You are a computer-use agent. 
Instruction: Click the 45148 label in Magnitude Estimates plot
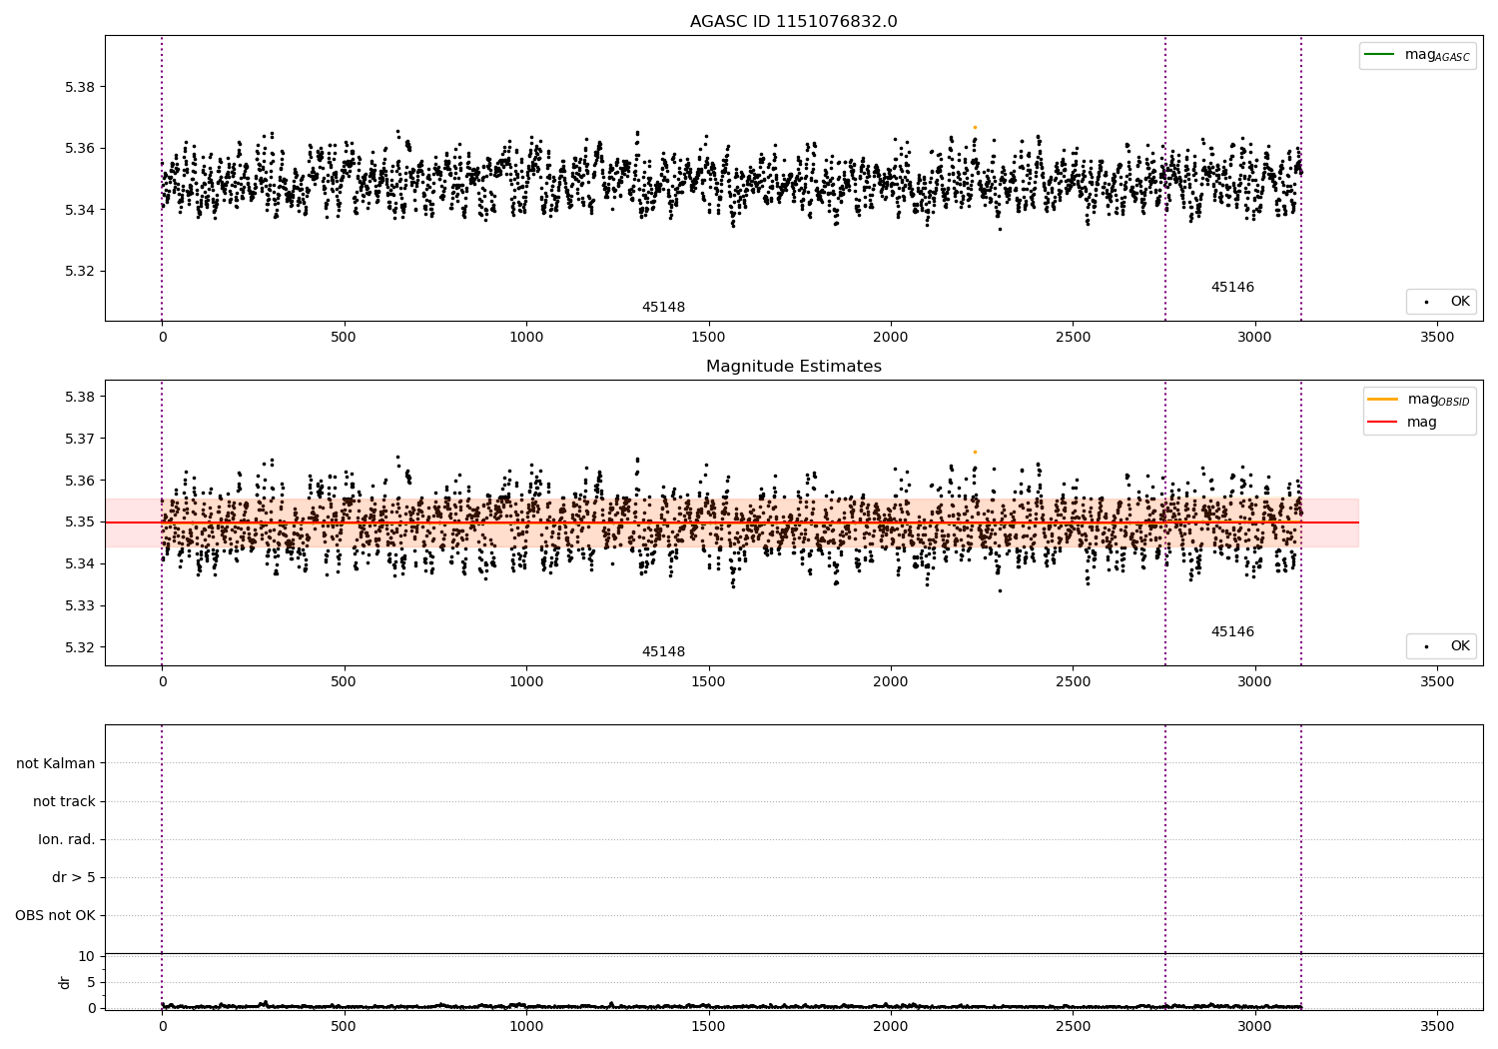[x=663, y=652]
